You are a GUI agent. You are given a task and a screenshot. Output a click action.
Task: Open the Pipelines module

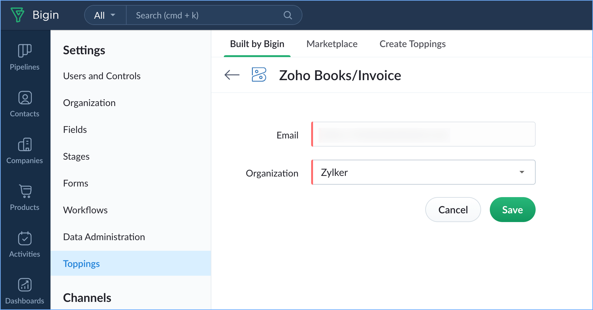point(25,57)
